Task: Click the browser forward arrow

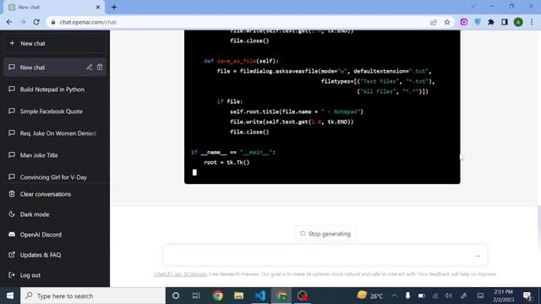Action: [x=23, y=22]
